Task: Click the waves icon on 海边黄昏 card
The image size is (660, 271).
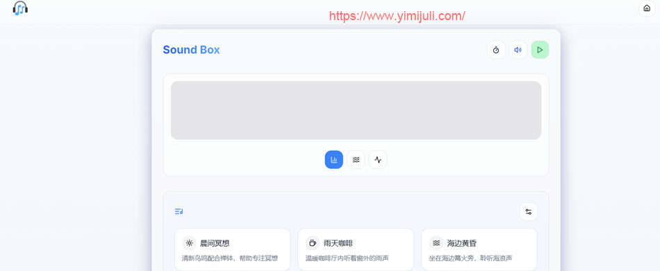Action: [436, 243]
